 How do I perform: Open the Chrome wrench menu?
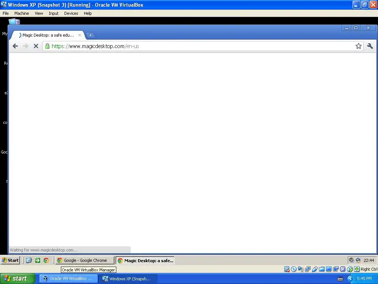(370, 46)
